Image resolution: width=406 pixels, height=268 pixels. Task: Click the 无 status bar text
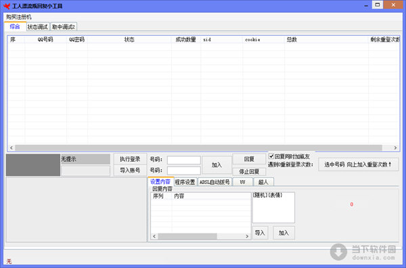(9, 261)
